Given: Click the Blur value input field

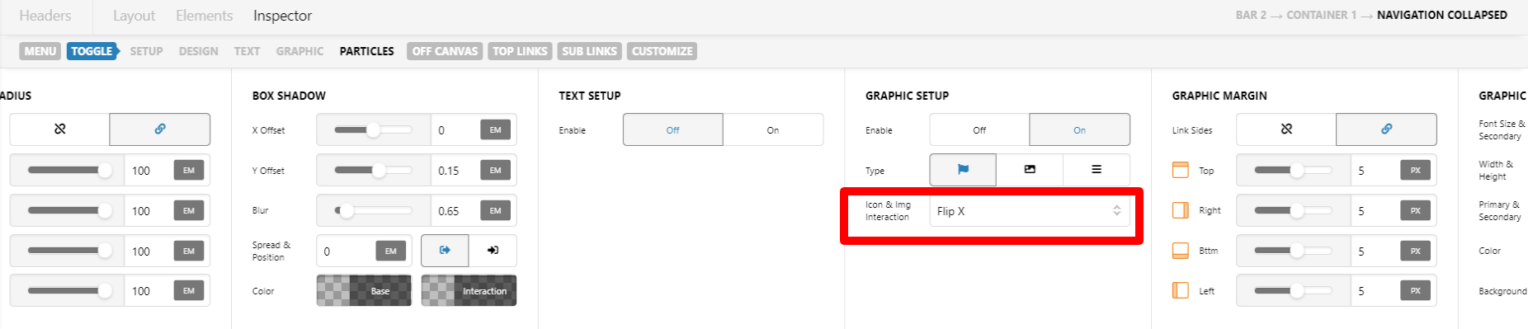Looking at the screenshot, I should pyautogui.click(x=455, y=211).
